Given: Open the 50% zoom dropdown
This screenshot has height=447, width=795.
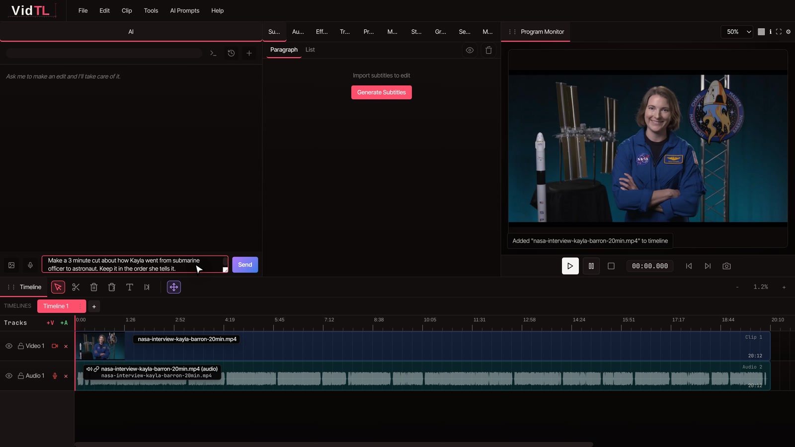Looking at the screenshot, I should pos(737,32).
